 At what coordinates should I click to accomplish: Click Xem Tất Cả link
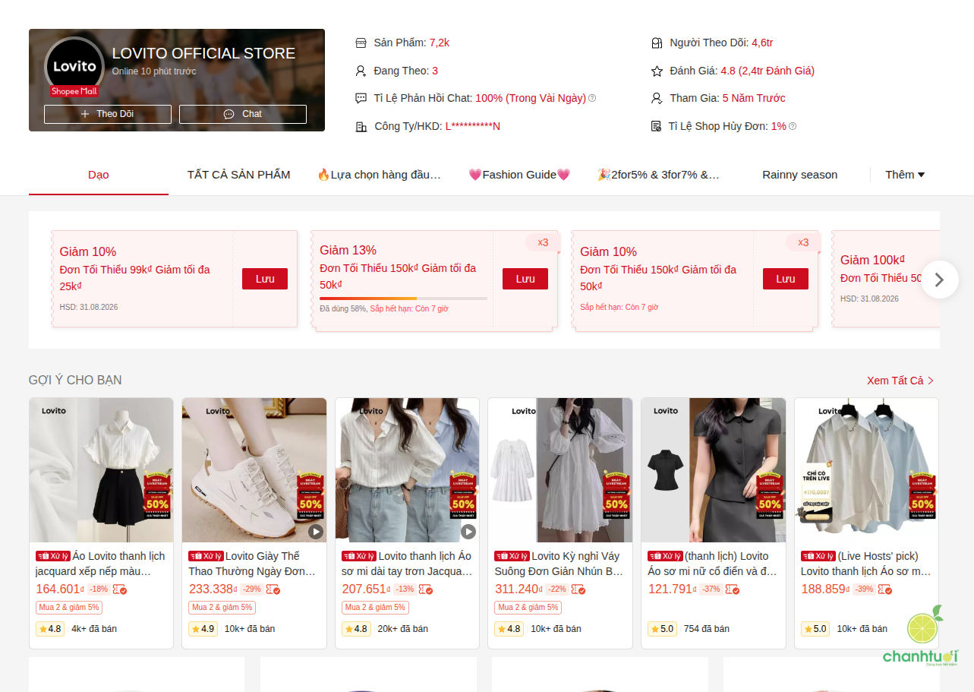click(900, 381)
